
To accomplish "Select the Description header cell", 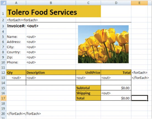I will point(51,73).
